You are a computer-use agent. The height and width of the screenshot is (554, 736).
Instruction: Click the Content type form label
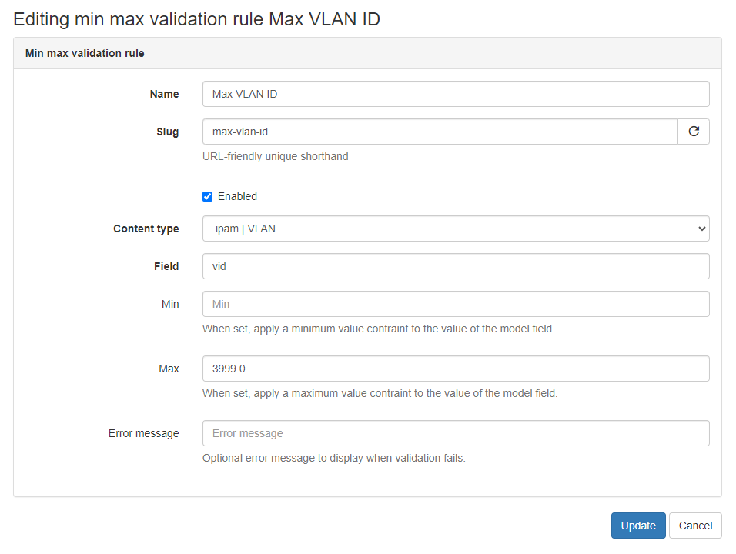click(x=146, y=229)
